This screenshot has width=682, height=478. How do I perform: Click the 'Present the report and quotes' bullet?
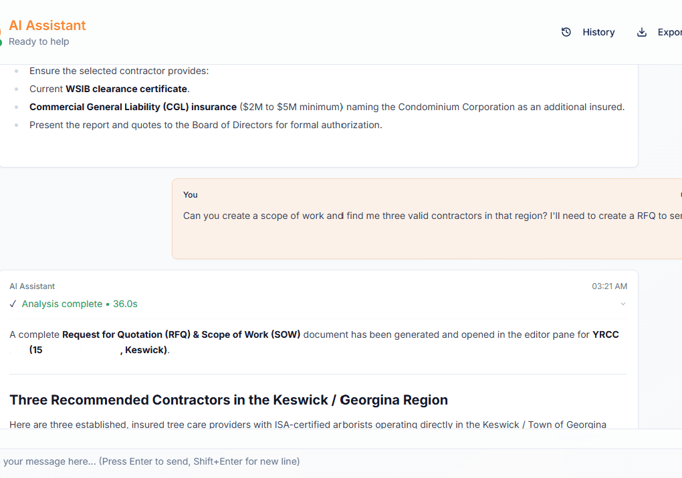(206, 125)
